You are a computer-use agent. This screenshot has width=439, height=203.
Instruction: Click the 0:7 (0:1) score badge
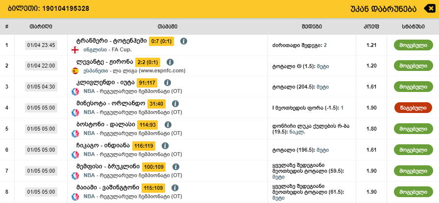[x=161, y=41]
